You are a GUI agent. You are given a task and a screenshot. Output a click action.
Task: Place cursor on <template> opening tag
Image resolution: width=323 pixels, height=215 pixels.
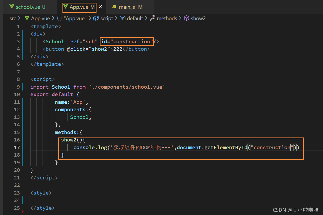click(46, 26)
